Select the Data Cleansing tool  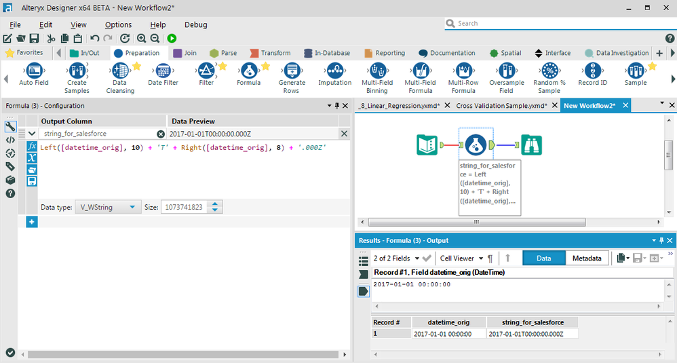120,78
